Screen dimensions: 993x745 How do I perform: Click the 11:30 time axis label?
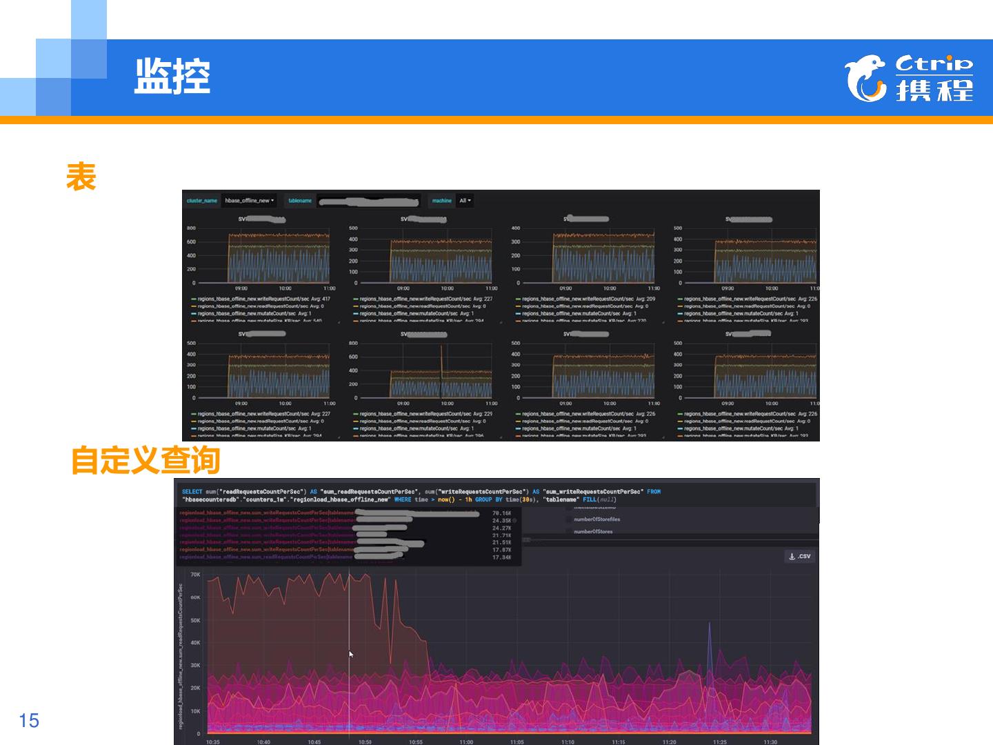(770, 742)
